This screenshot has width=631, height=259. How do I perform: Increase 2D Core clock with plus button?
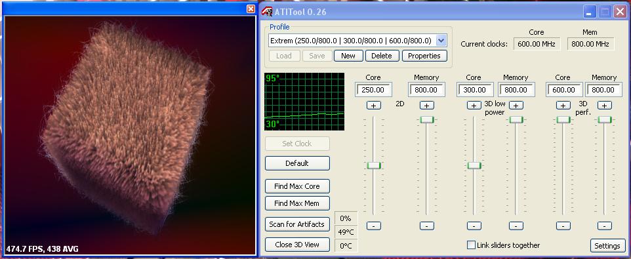tap(373, 106)
